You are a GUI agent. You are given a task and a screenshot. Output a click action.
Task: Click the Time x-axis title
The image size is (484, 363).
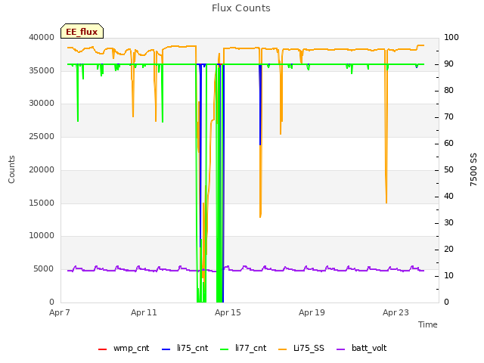point(428,324)
